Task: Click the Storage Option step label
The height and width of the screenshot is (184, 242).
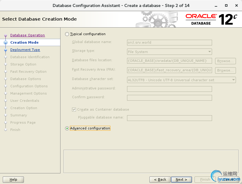Action: (23, 64)
